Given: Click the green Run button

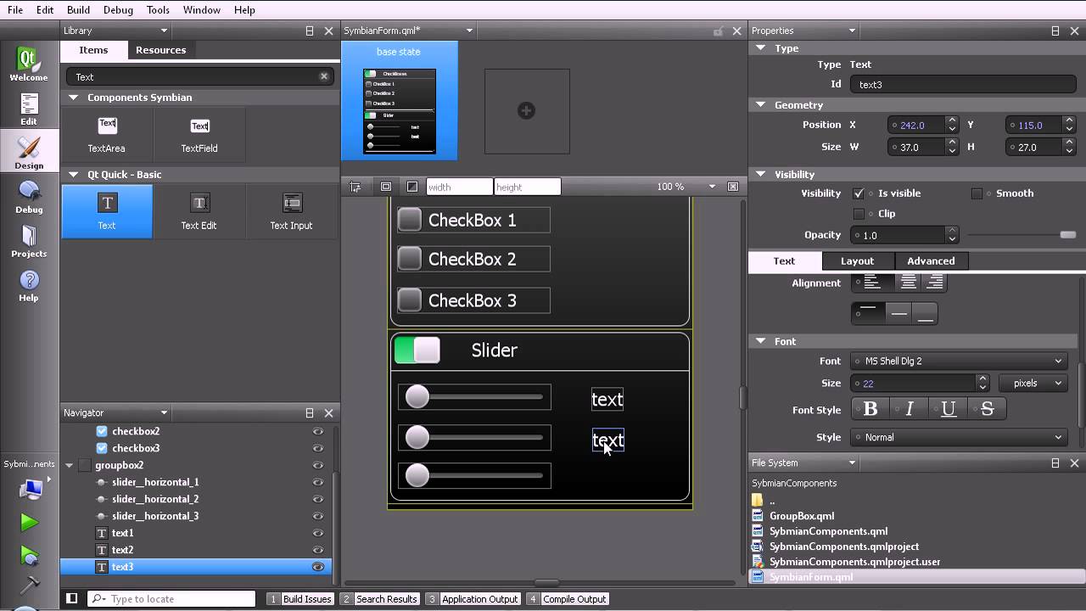Looking at the screenshot, I should click(29, 523).
